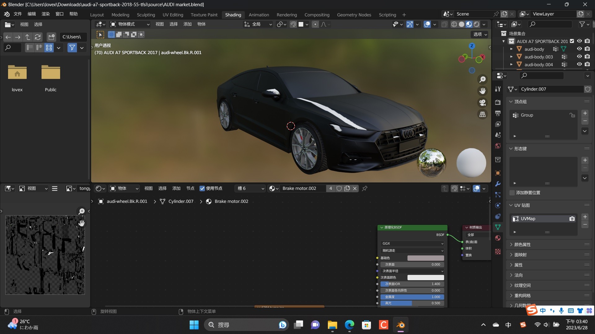Open the 渲染 menu

46,14
